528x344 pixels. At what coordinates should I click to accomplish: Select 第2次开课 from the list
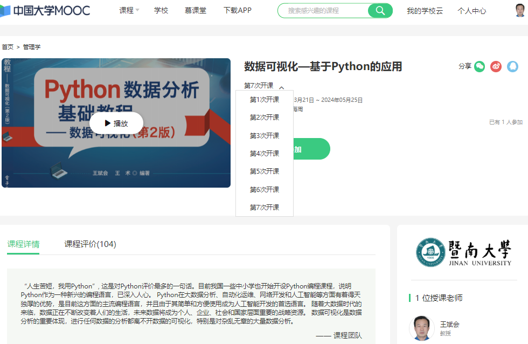click(x=265, y=117)
